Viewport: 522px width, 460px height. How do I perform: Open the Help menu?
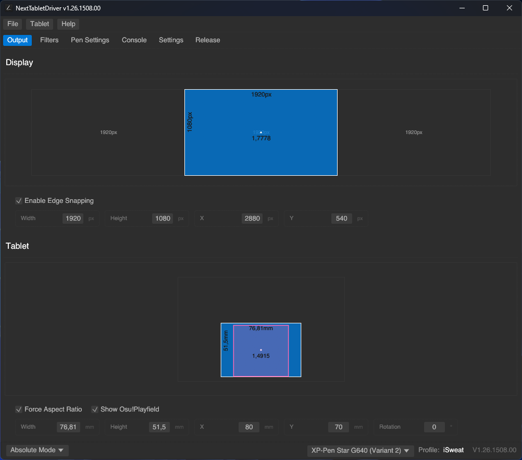point(68,24)
